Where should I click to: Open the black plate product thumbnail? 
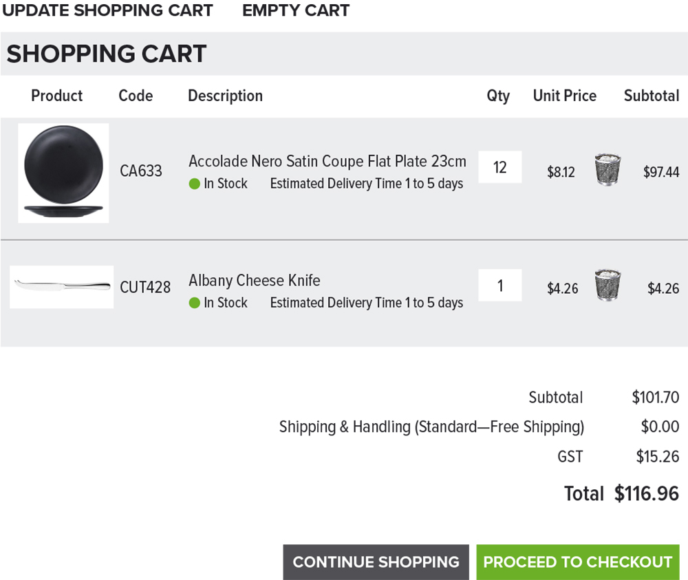(x=63, y=173)
